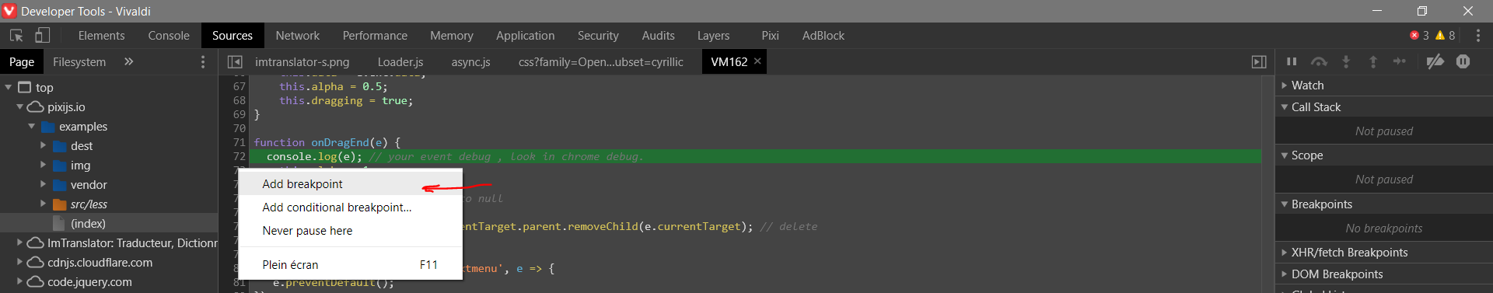Select the (index) file in tree
Image resolution: width=1493 pixels, height=293 pixels.
click(88, 224)
